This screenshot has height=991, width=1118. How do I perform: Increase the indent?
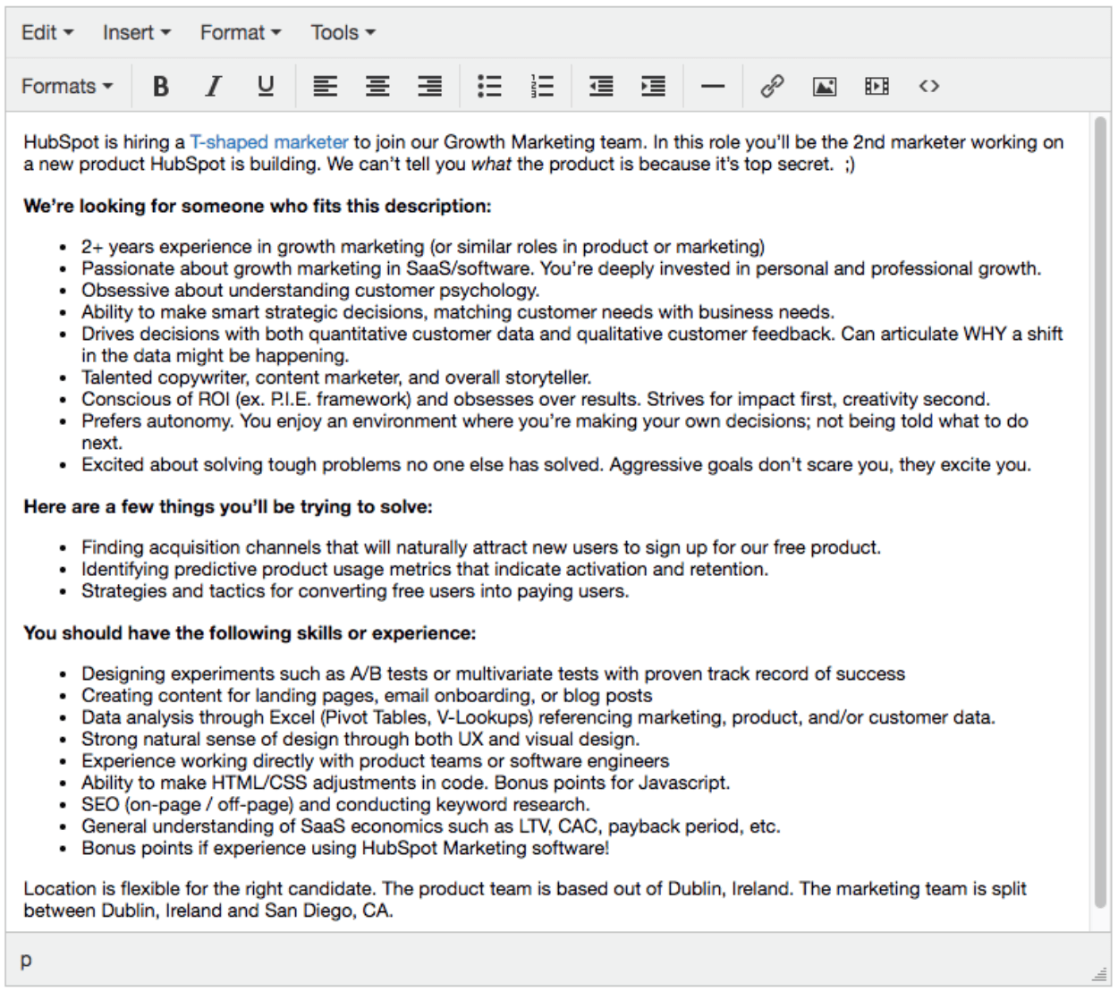pos(653,86)
